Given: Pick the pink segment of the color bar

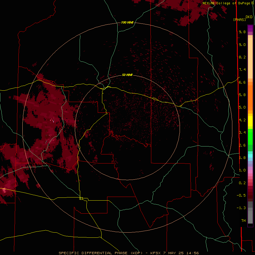Looking at the screenshot, I should pos(250,172).
